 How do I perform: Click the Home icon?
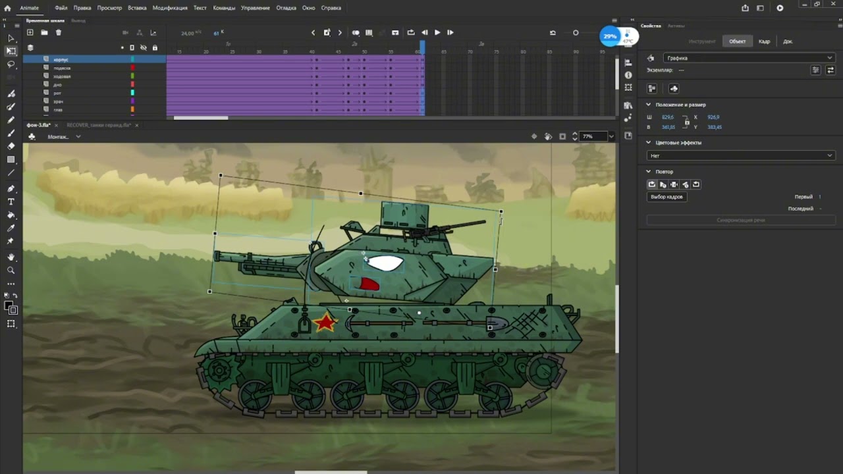tap(7, 8)
